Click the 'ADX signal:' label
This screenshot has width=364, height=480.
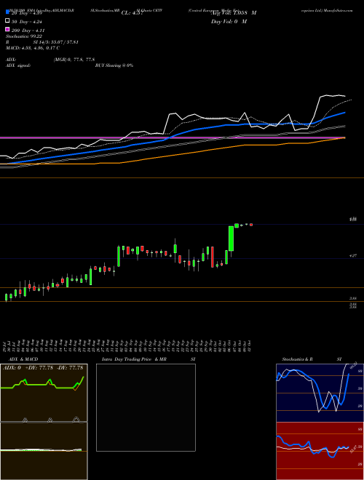[18, 65]
